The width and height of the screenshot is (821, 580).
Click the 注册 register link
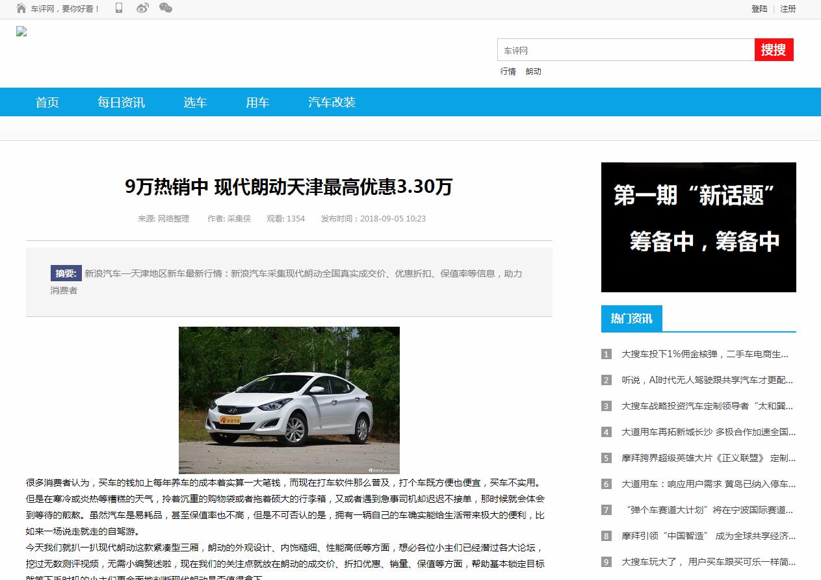pos(788,9)
